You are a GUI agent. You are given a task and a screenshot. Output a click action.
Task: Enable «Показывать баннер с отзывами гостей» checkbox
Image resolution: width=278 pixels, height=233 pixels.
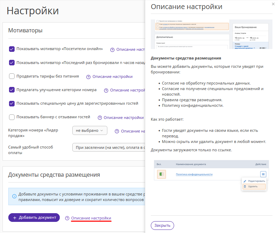click(x=12, y=117)
